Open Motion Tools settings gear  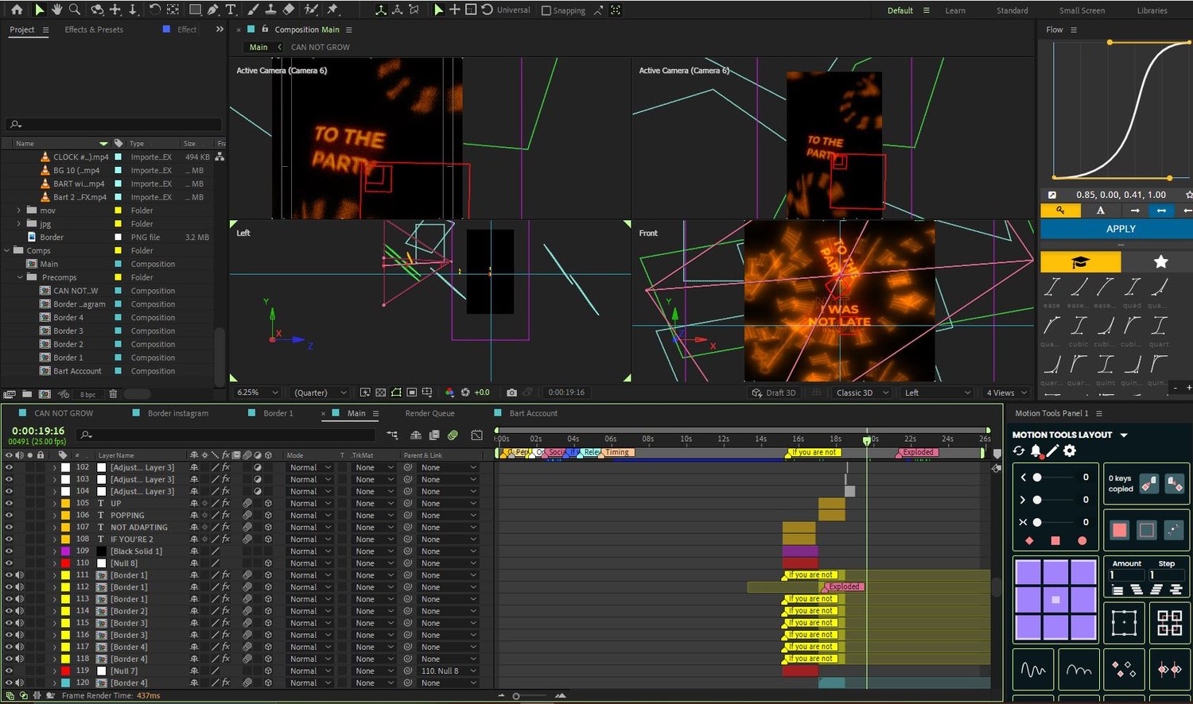point(1070,451)
